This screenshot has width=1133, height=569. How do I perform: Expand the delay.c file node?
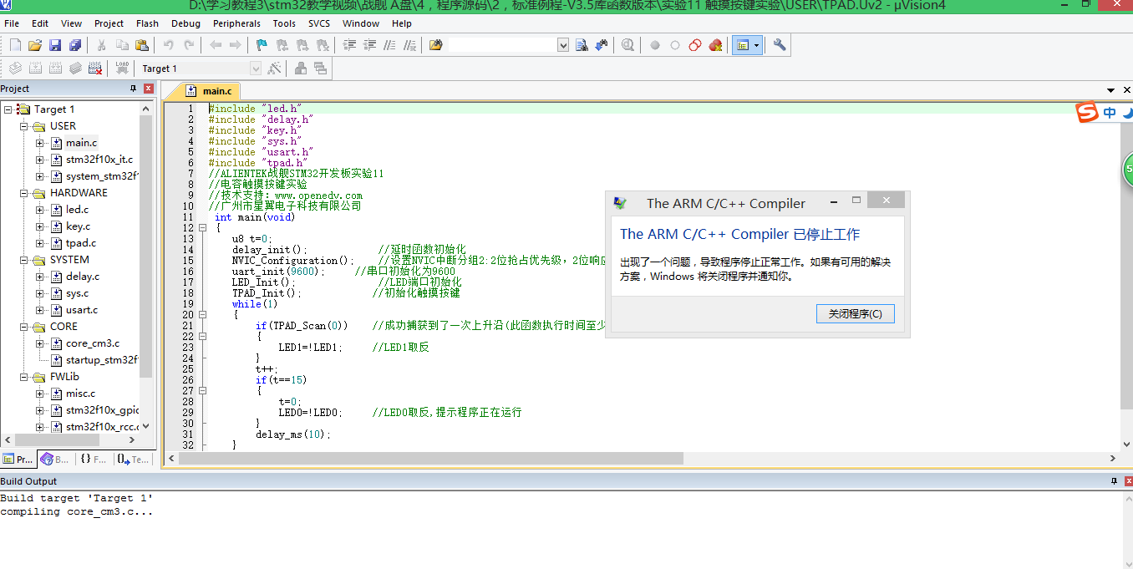click(40, 277)
